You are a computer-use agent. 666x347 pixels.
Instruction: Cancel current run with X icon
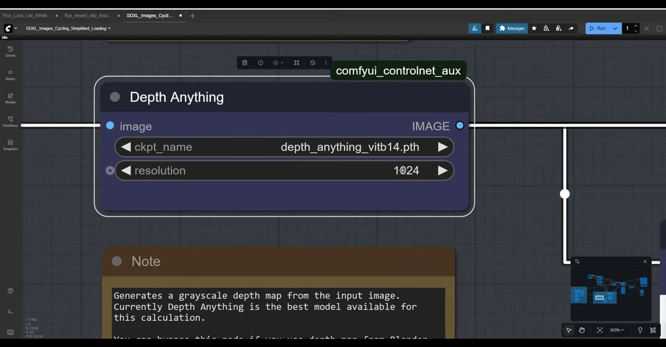coord(647,29)
